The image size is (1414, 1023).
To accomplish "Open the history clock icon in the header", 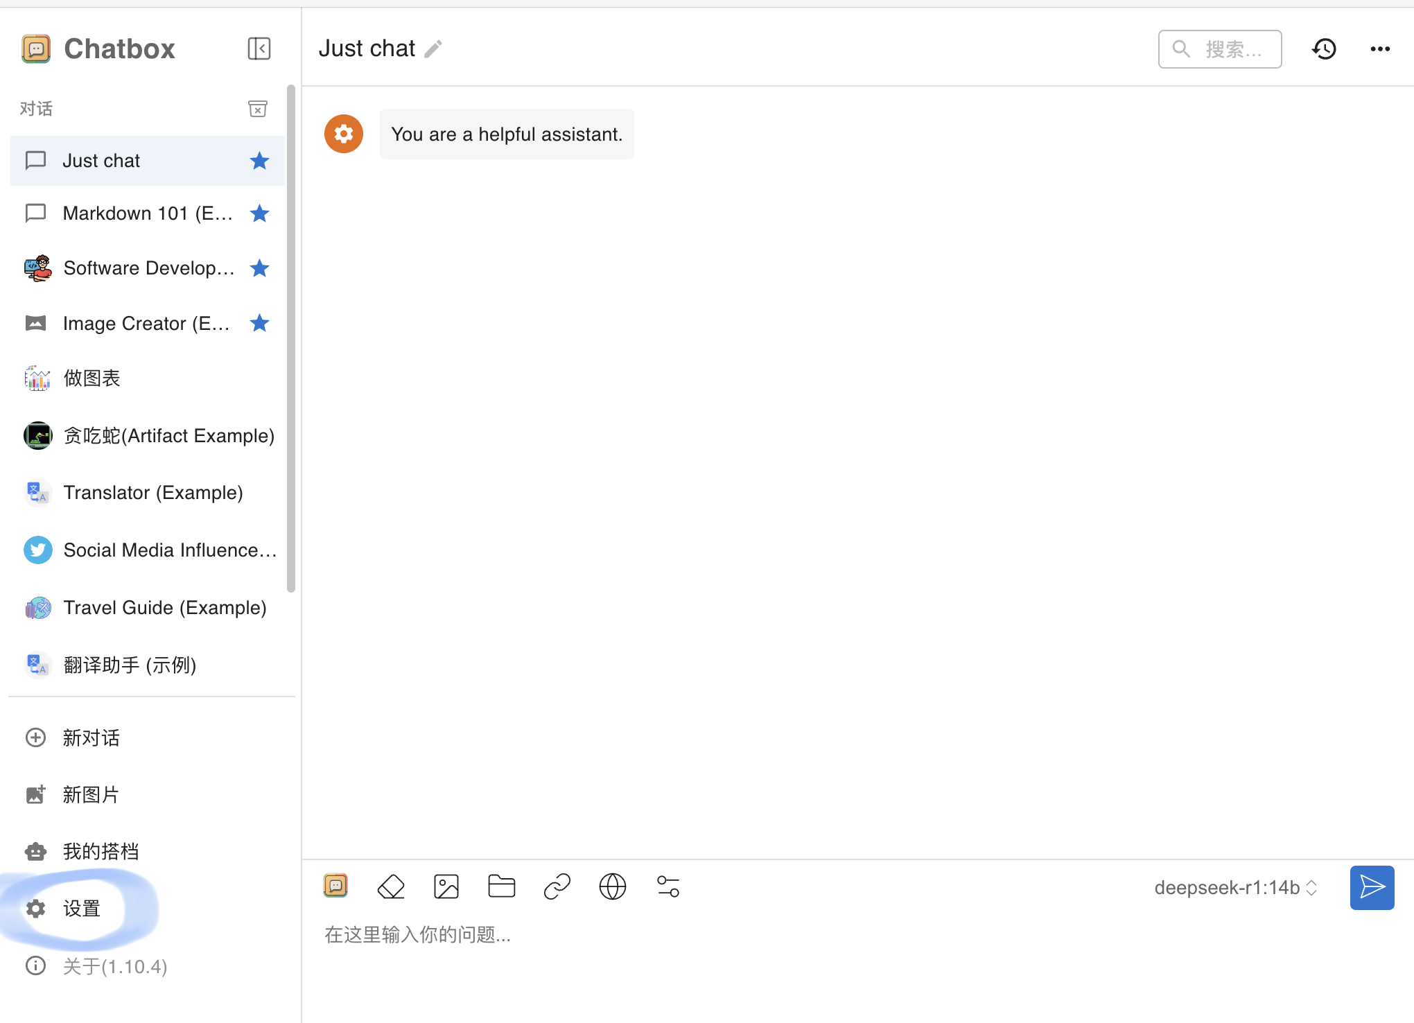I will coord(1324,49).
